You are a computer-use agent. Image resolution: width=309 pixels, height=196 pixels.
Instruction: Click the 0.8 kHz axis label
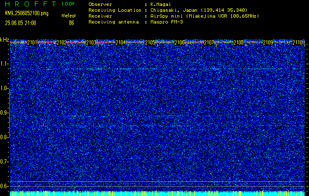4,137
